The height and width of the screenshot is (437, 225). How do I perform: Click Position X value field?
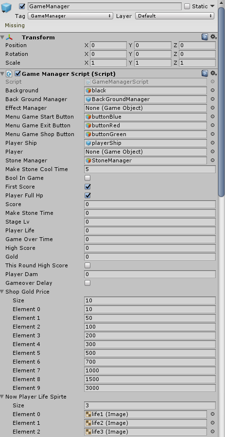108,45
